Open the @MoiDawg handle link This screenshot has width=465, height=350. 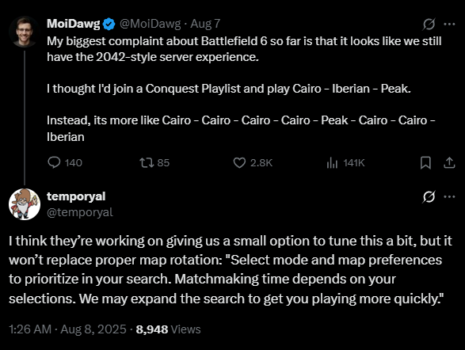click(x=150, y=24)
